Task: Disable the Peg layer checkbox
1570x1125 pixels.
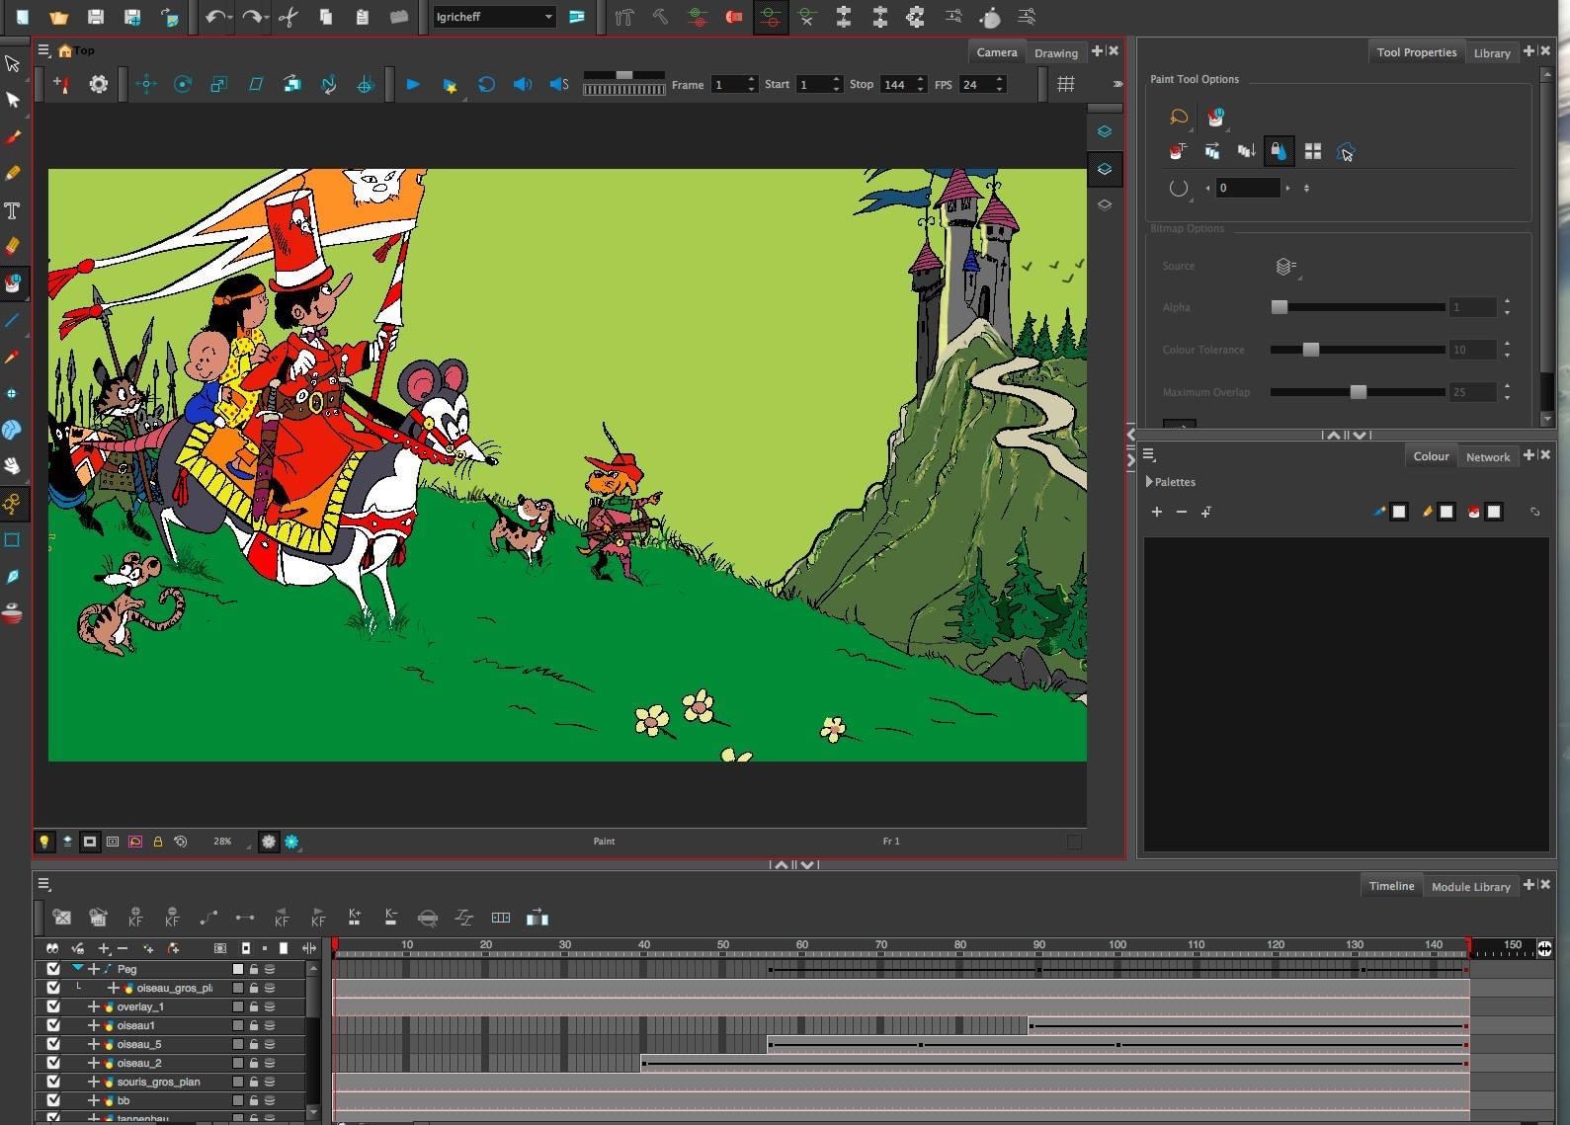Action: tap(53, 969)
